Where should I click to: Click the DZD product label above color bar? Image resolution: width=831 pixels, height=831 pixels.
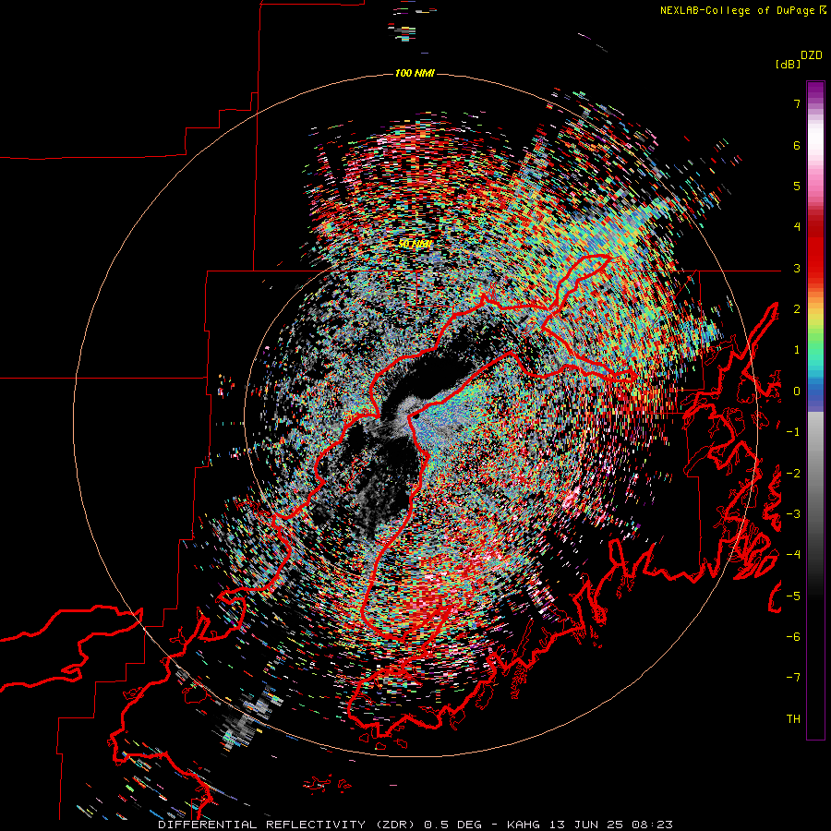812,55
